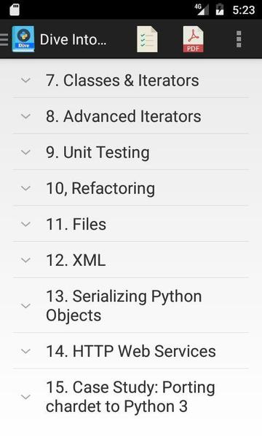Viewport: 262px width, 436px height.
Task: Expand chevron beside 10, Refactoring
Action: tap(25, 188)
